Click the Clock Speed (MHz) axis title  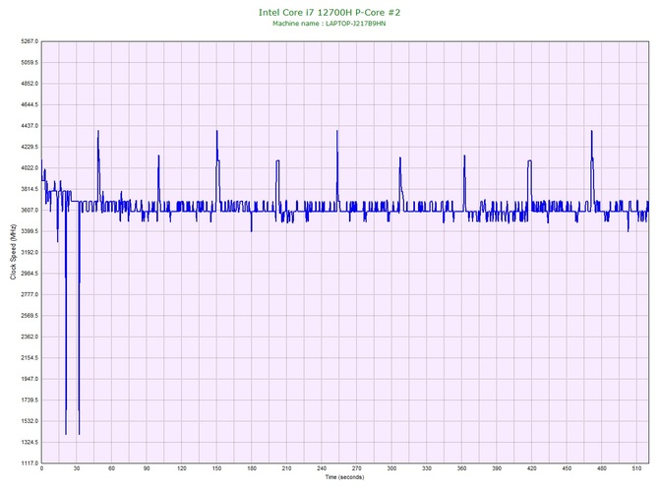[x=13, y=252]
